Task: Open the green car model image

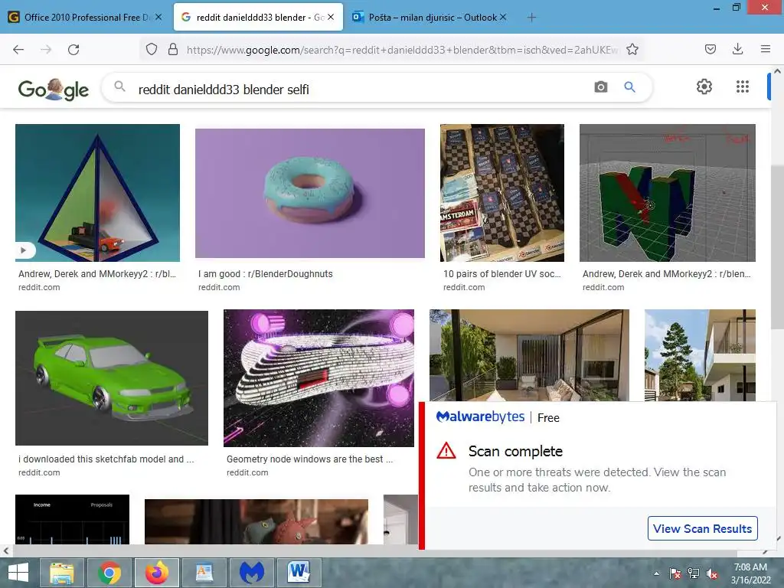Action: click(x=112, y=378)
